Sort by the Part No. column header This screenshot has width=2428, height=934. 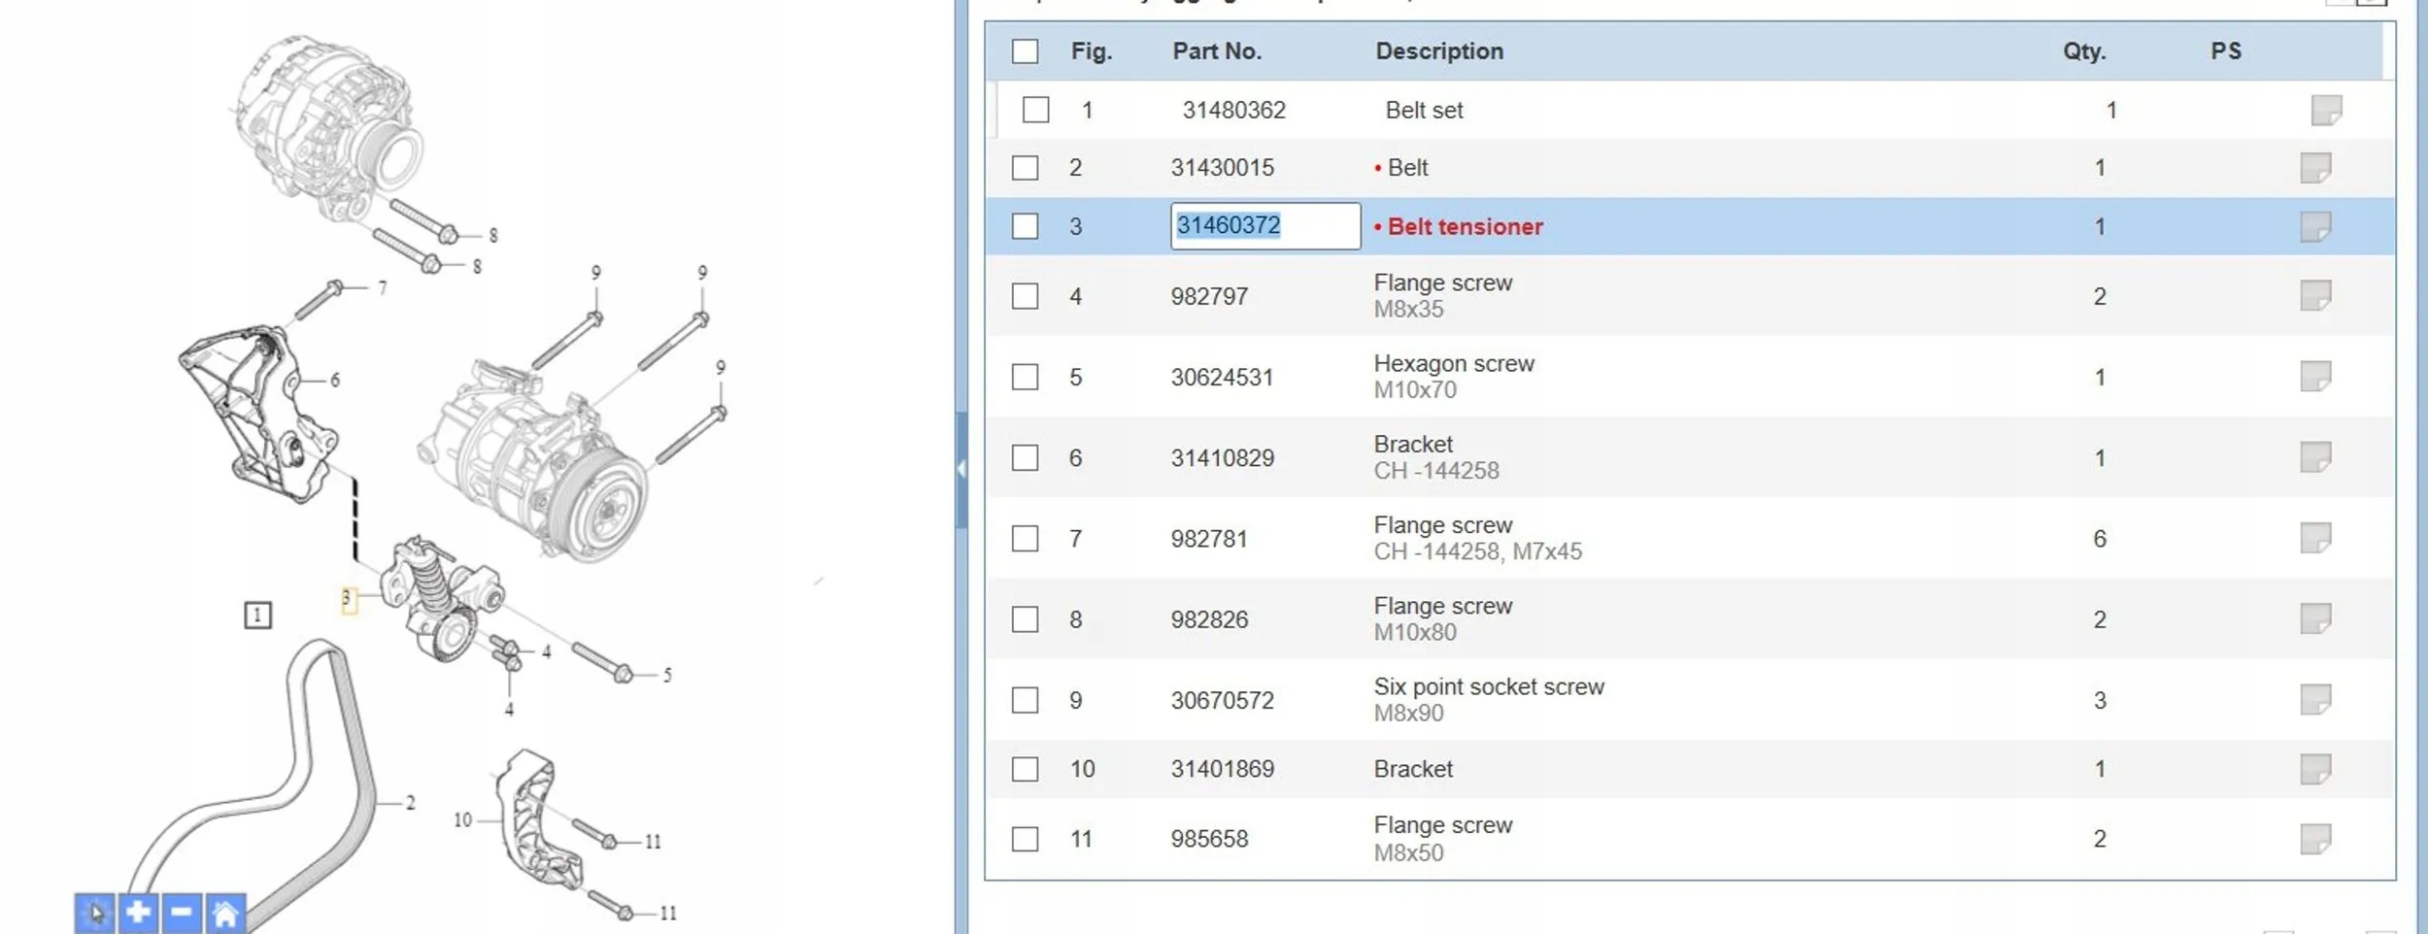click(x=1217, y=51)
